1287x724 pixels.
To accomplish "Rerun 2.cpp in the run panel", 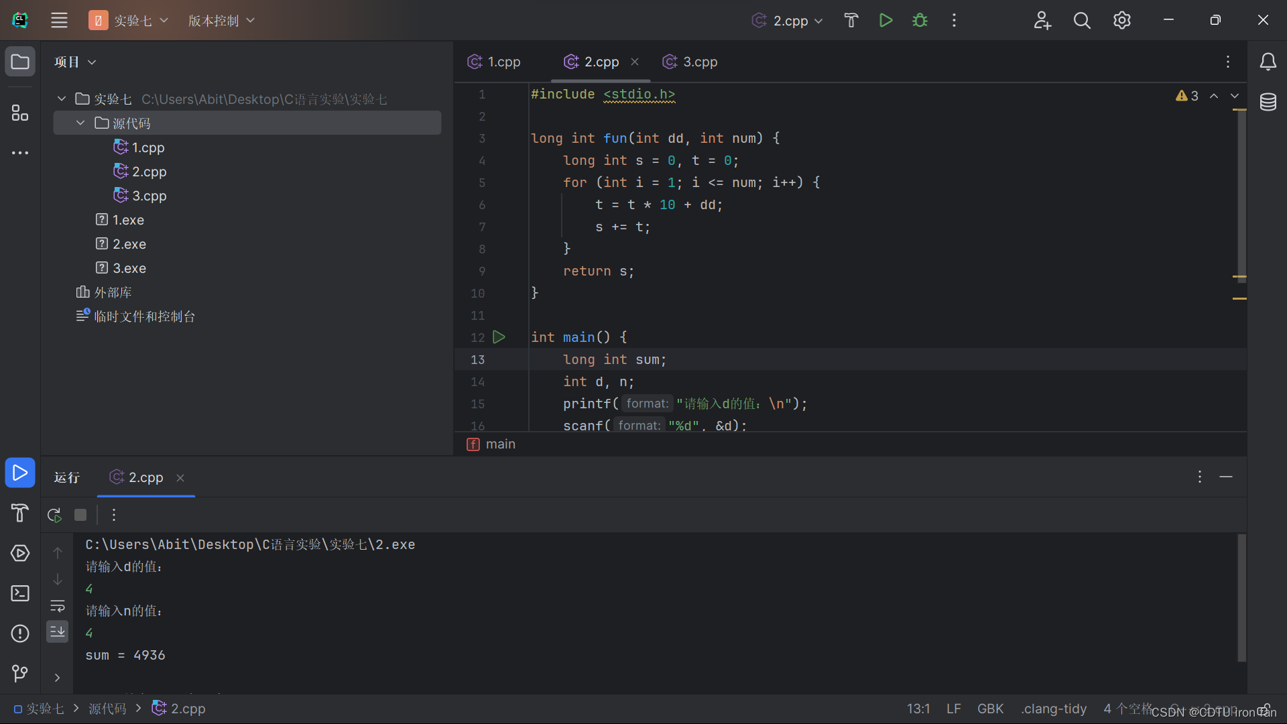I will [x=54, y=515].
